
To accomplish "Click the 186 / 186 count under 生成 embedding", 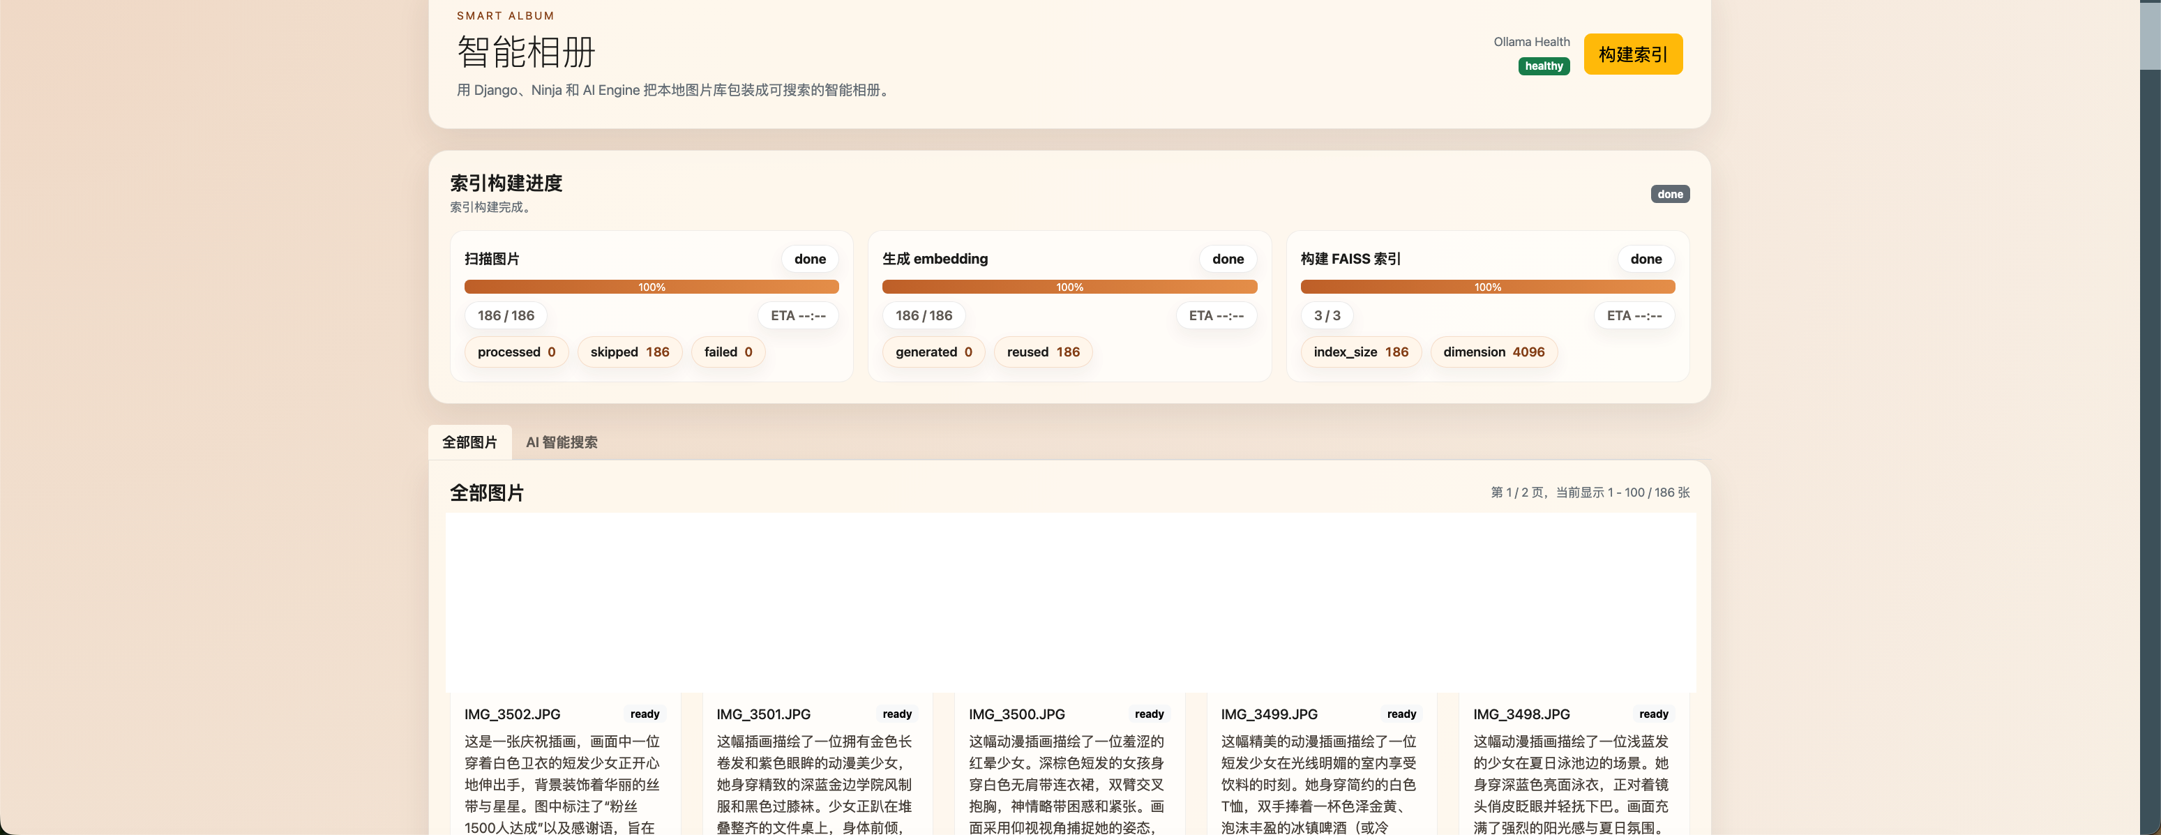I will (924, 317).
